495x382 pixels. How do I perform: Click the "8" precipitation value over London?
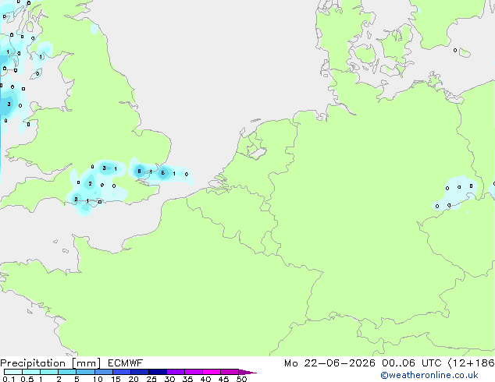tap(139, 172)
